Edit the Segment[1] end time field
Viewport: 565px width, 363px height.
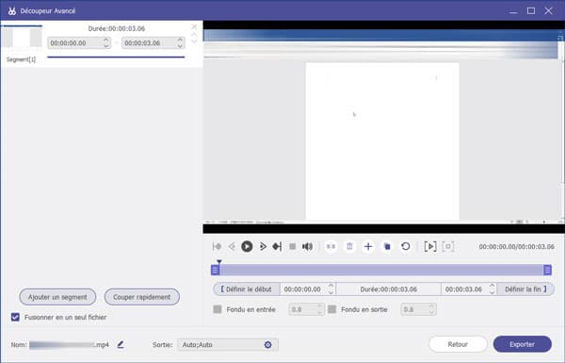pyautogui.click(x=153, y=43)
